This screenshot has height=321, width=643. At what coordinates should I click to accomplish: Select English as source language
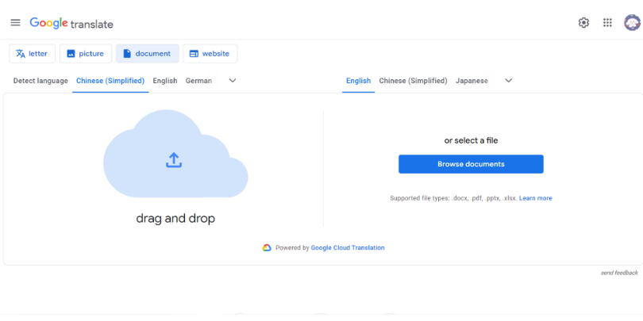(x=165, y=81)
